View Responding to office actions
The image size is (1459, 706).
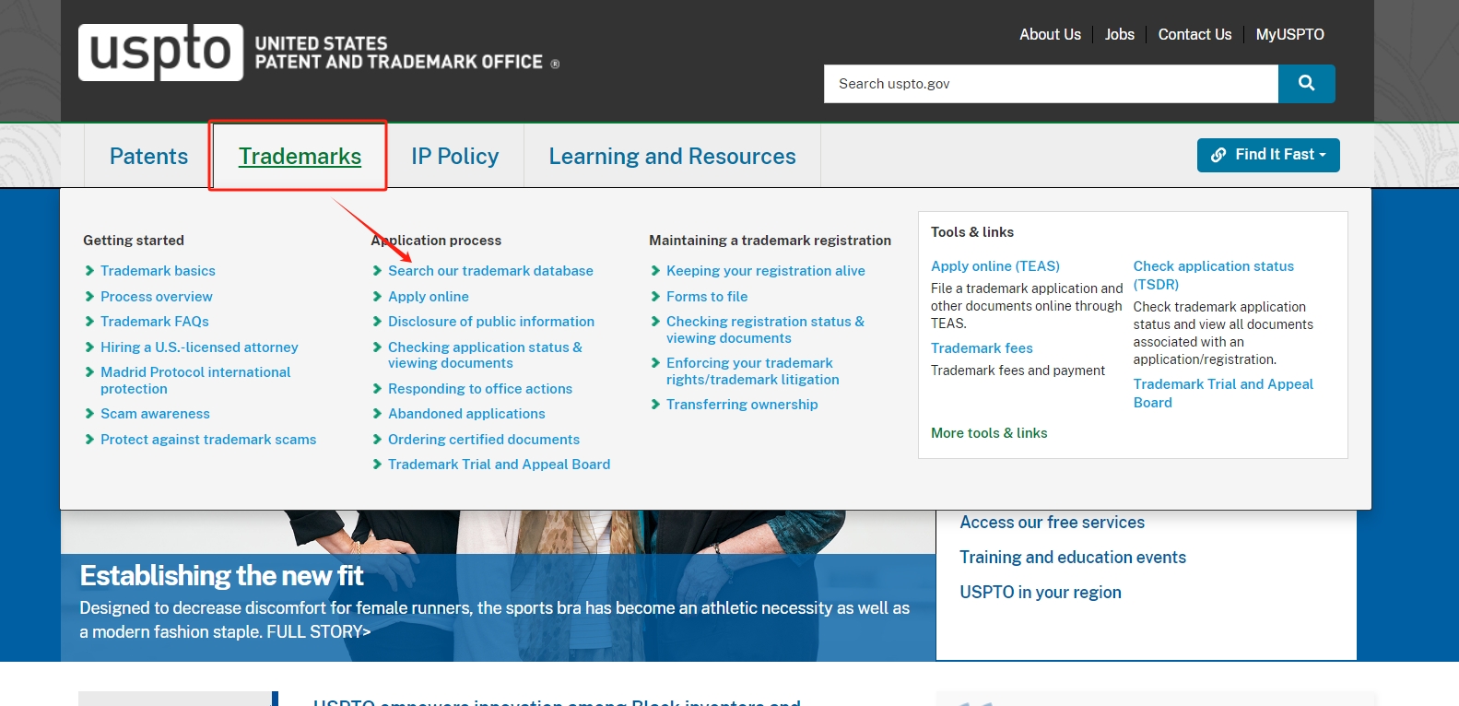pyautogui.click(x=479, y=389)
